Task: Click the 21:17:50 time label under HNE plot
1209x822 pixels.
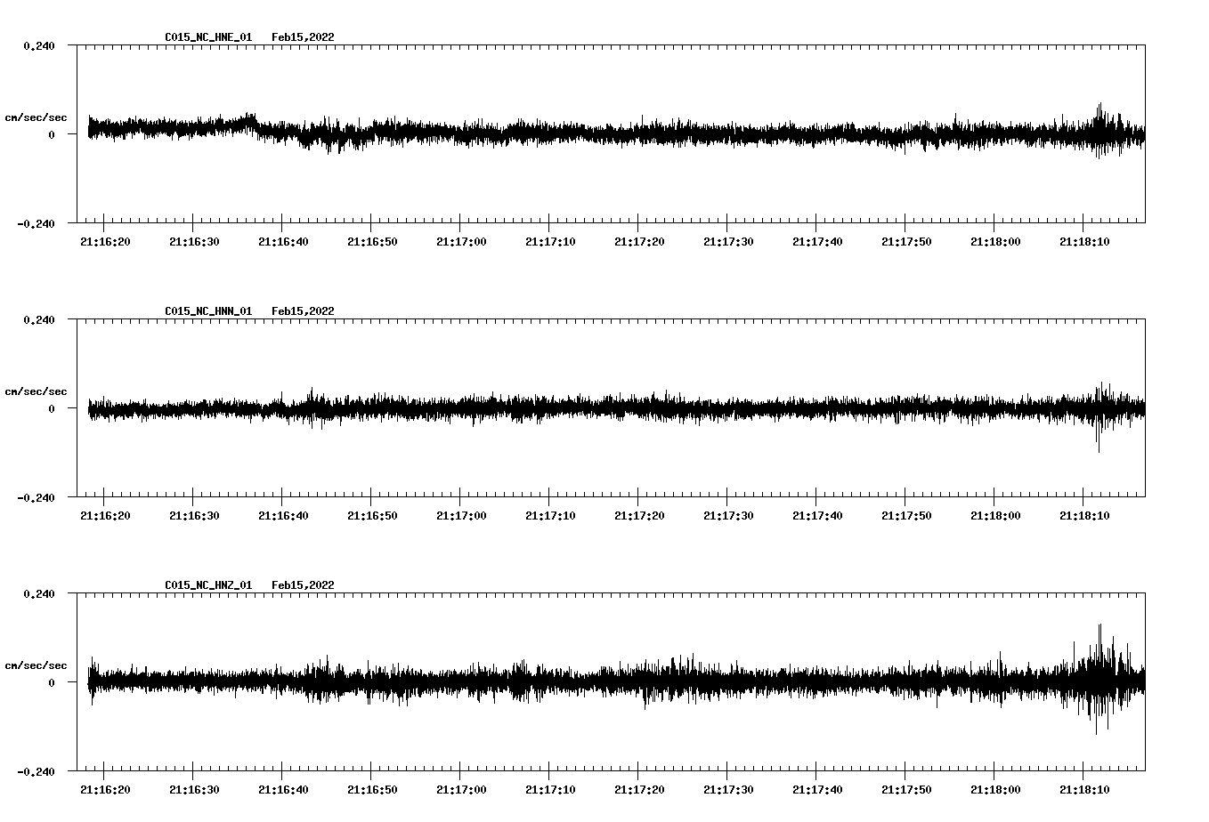Action: tap(906, 242)
